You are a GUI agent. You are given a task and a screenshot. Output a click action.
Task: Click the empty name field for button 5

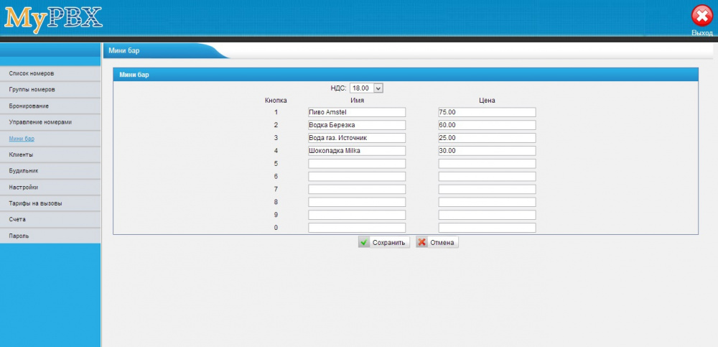(x=357, y=164)
